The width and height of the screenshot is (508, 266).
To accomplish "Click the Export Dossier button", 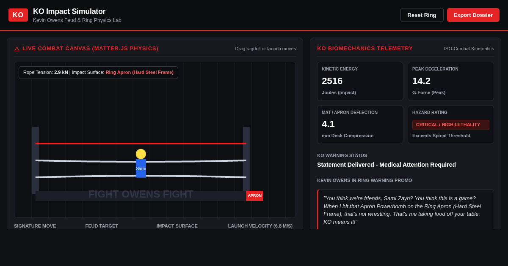I will 473,15.
